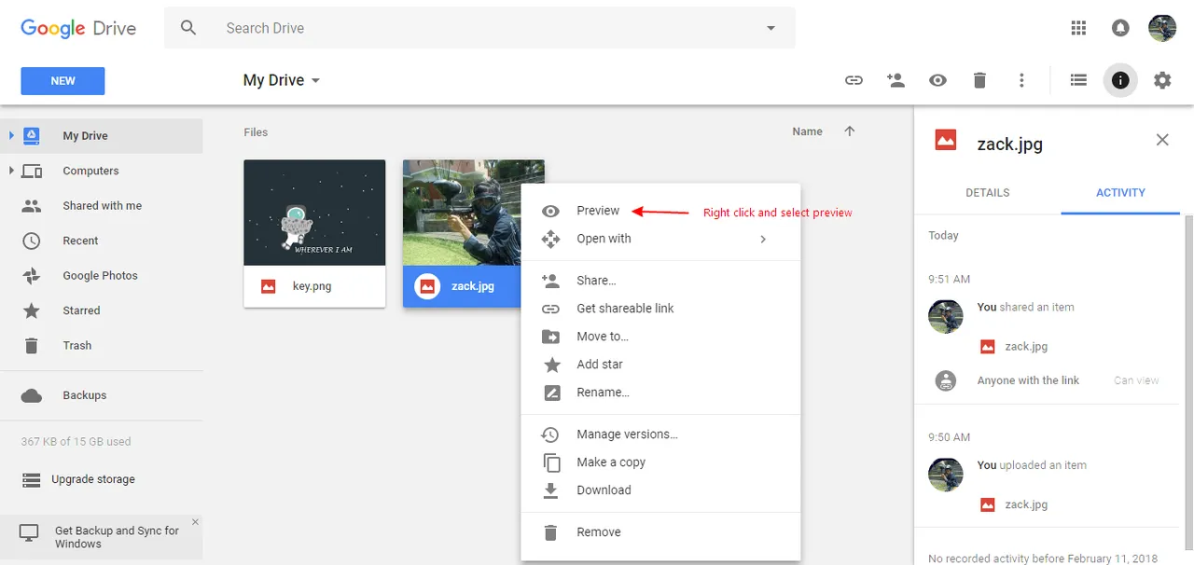1194x565 pixels.
Task: Select Share… in the context menu
Action: 661,281
